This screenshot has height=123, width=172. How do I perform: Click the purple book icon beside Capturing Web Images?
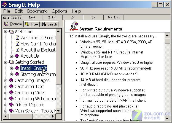coord(11,99)
